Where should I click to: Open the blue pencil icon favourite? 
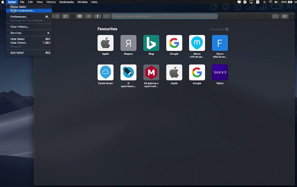point(128,73)
